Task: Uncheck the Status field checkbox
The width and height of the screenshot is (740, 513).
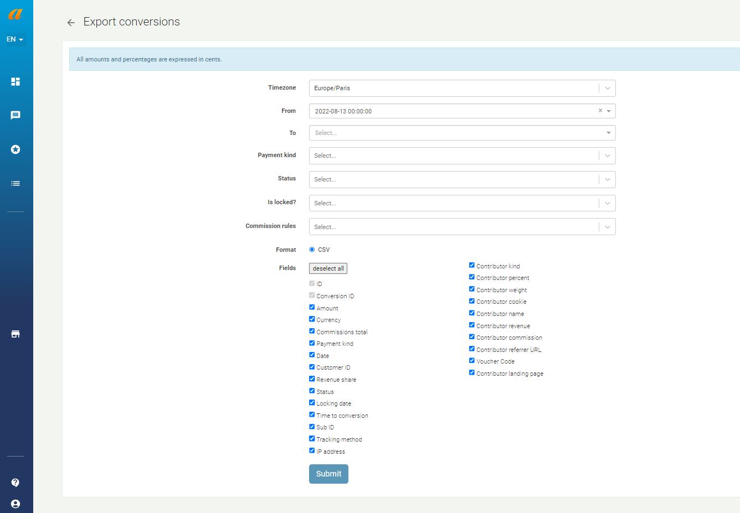Action: tap(312, 391)
